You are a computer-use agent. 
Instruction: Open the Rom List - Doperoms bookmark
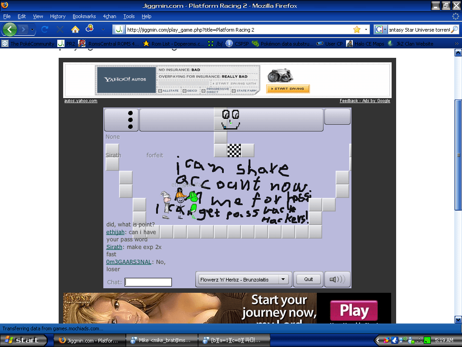[x=174, y=44]
